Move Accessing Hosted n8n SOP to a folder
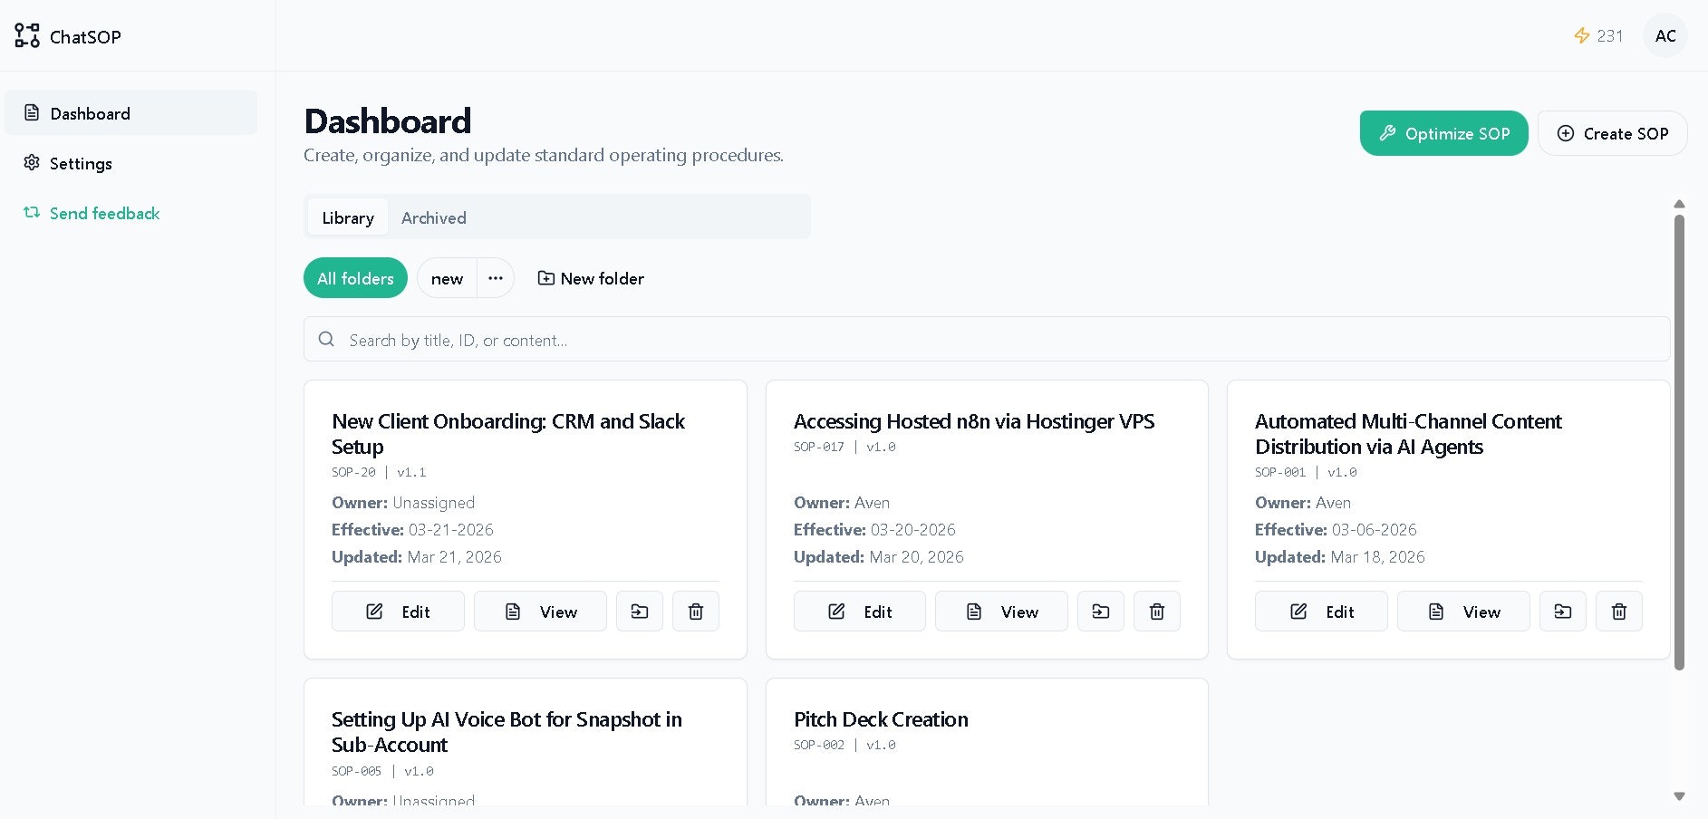The image size is (1708, 819). pos(1100,612)
